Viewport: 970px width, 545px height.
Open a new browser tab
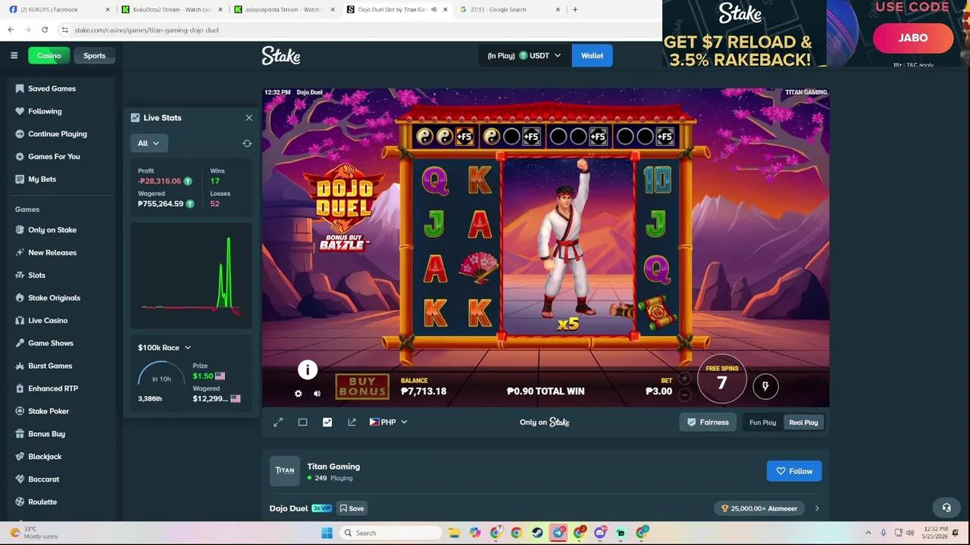point(575,9)
